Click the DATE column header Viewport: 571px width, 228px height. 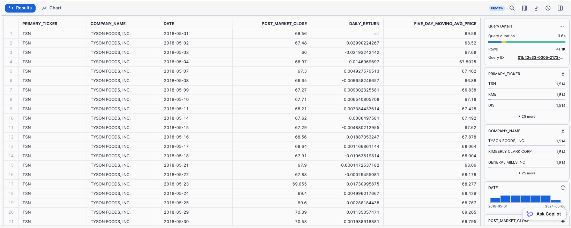pyautogui.click(x=196, y=24)
